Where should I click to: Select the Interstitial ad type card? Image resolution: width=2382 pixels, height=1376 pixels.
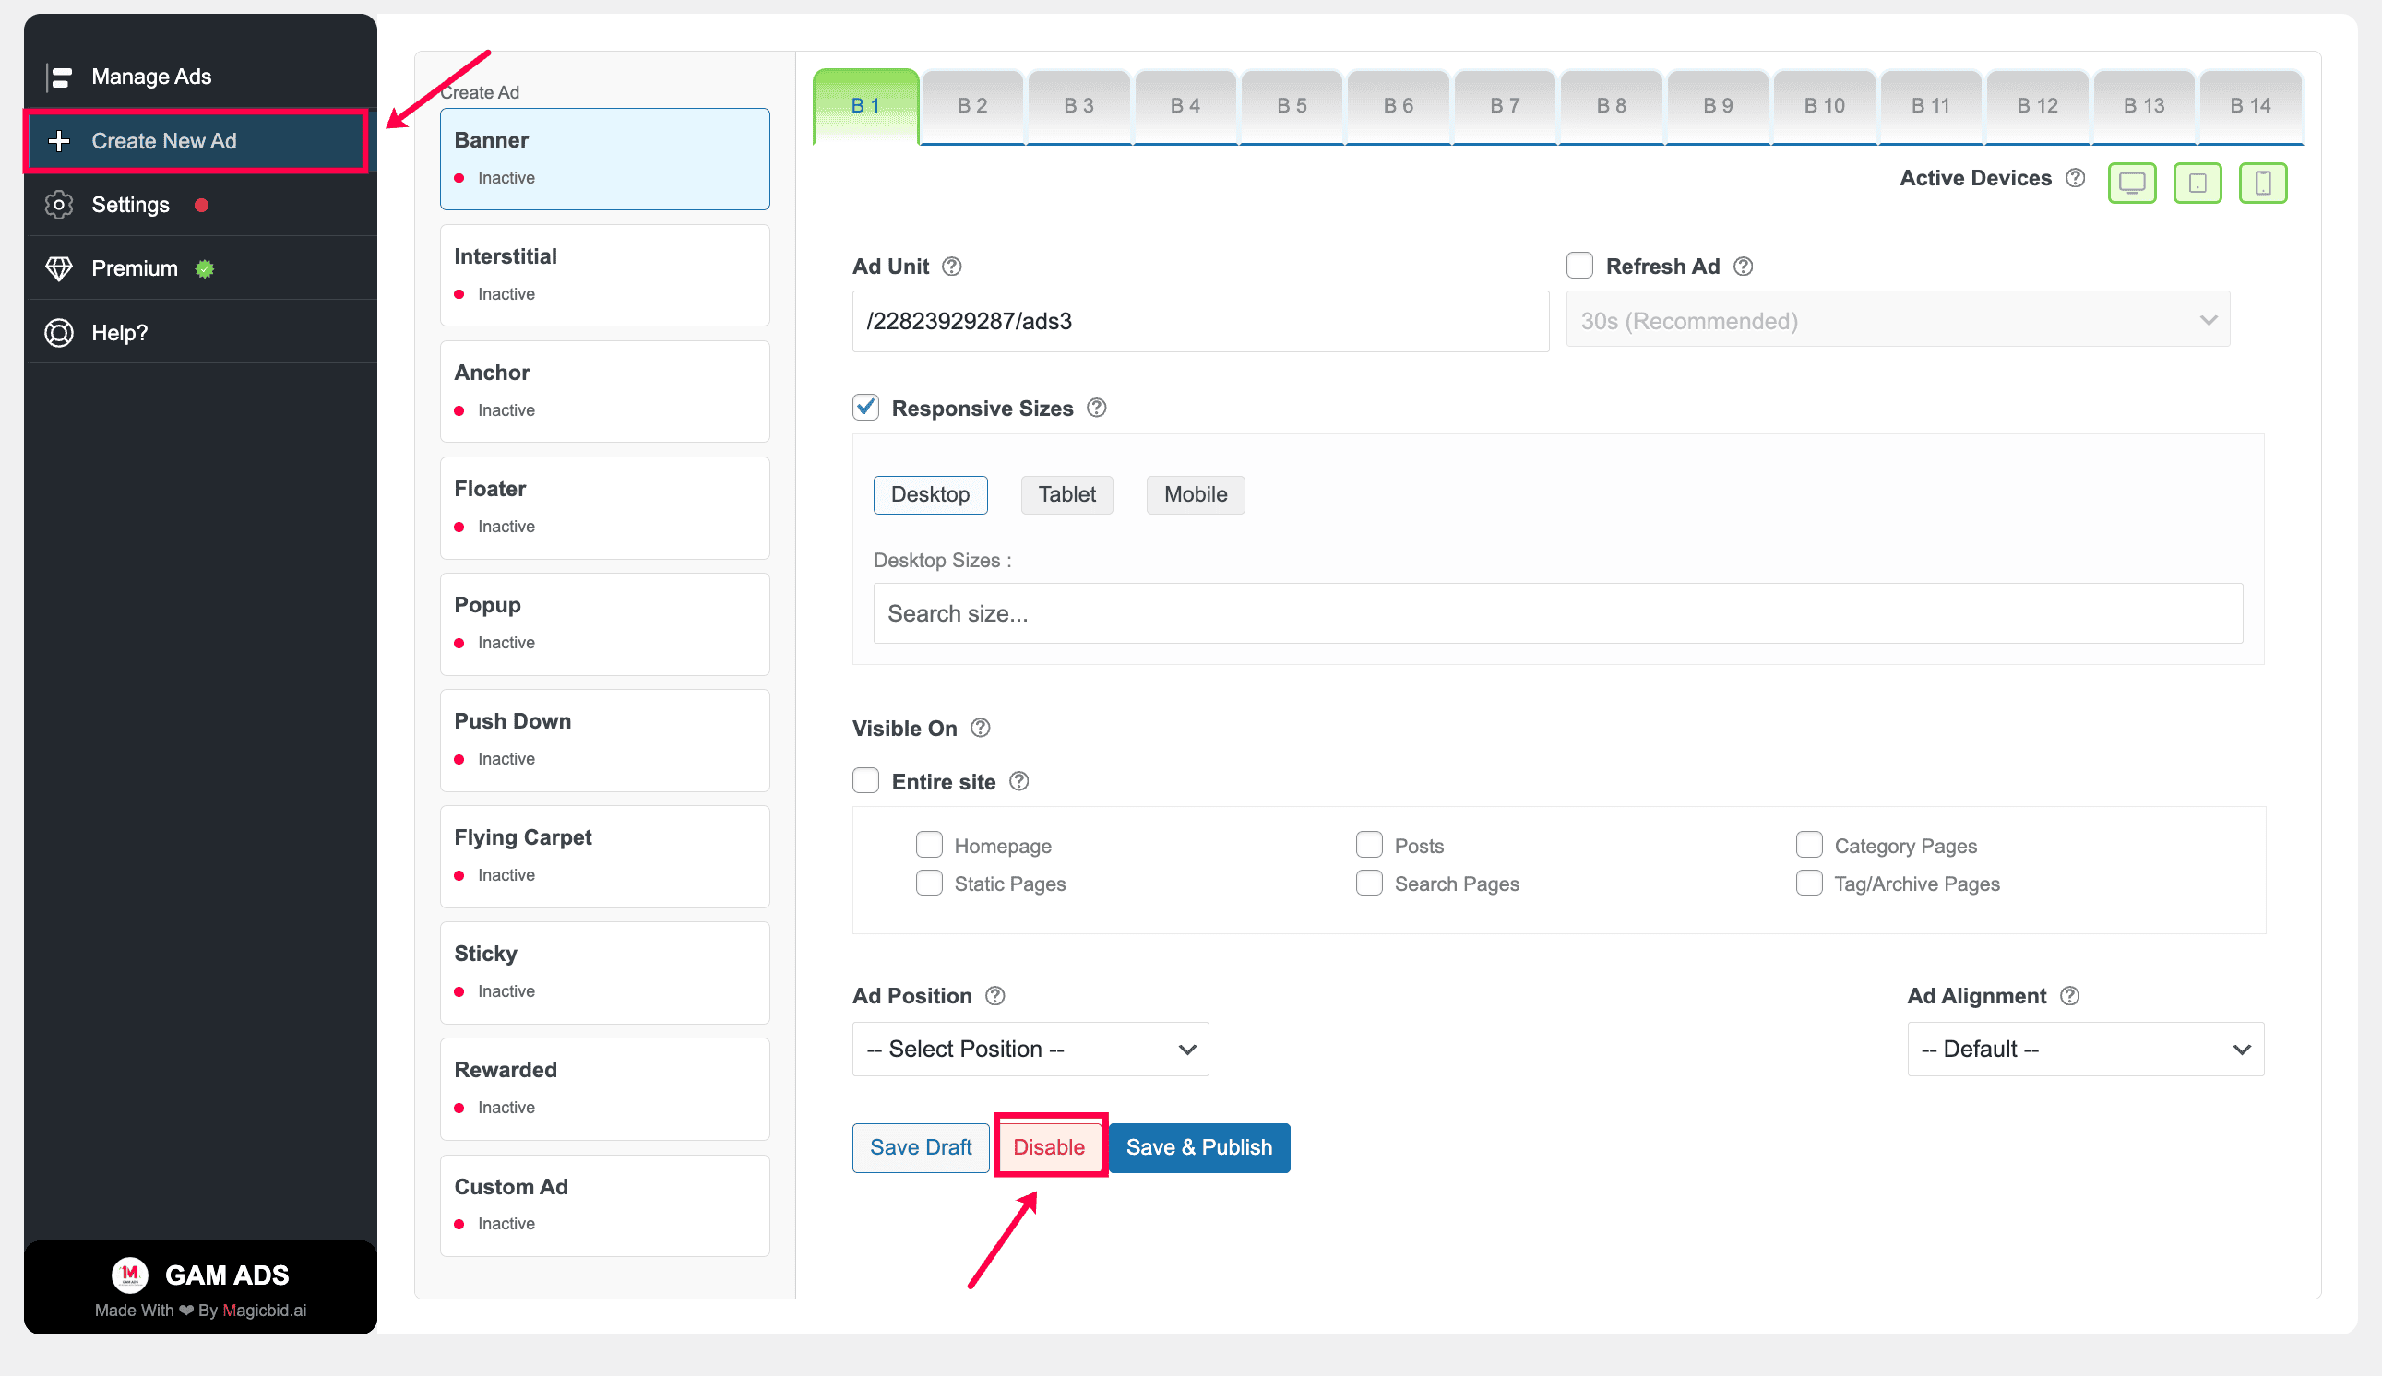604,275
